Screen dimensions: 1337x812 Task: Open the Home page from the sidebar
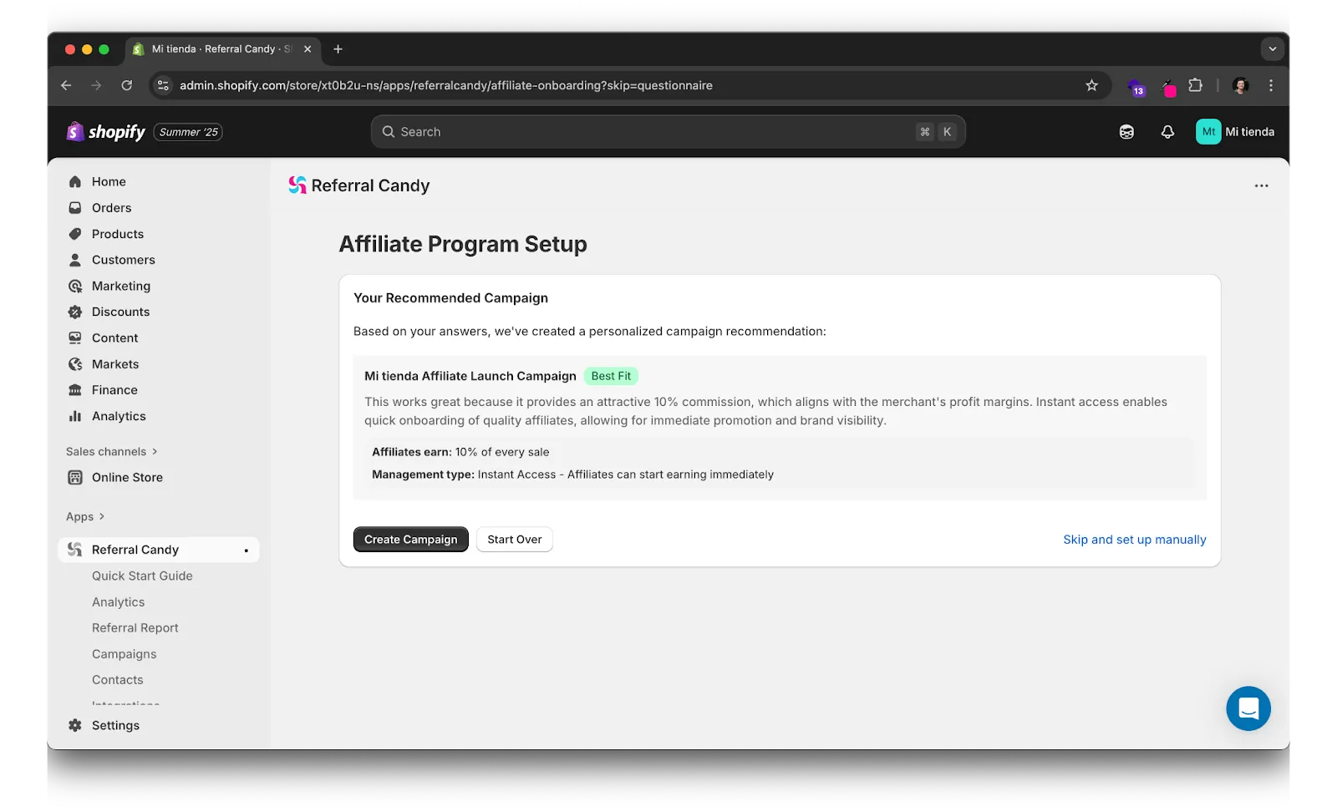coord(75,181)
